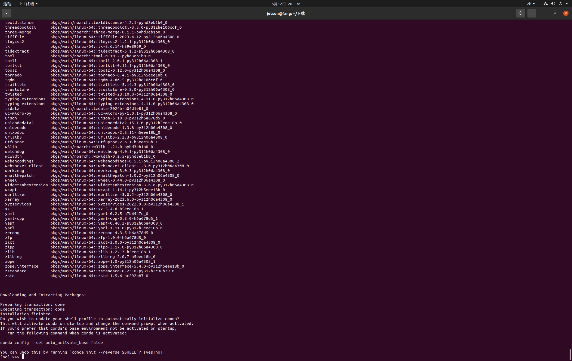Click the 'yaml-cpp' package name
This screenshot has height=361, width=572.
(x=15, y=218)
